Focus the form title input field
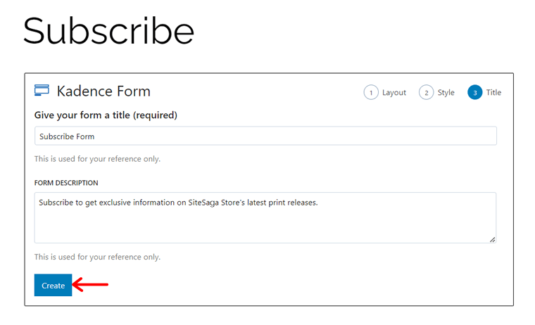 (265, 136)
